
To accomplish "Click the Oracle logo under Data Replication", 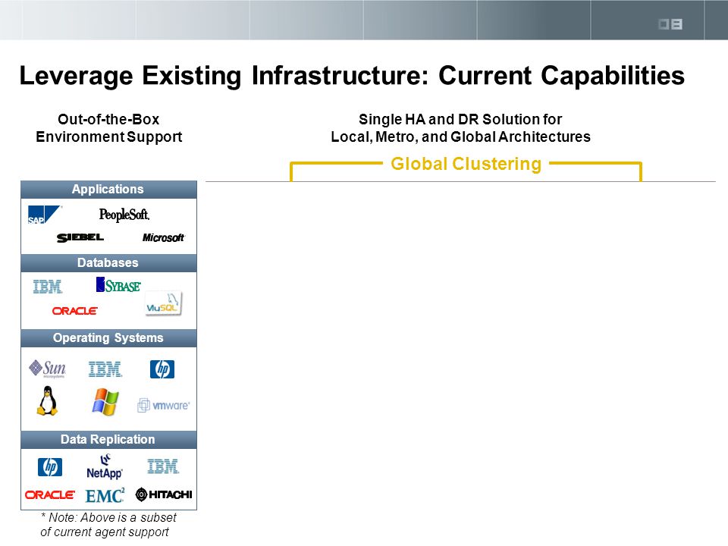I will point(50,495).
